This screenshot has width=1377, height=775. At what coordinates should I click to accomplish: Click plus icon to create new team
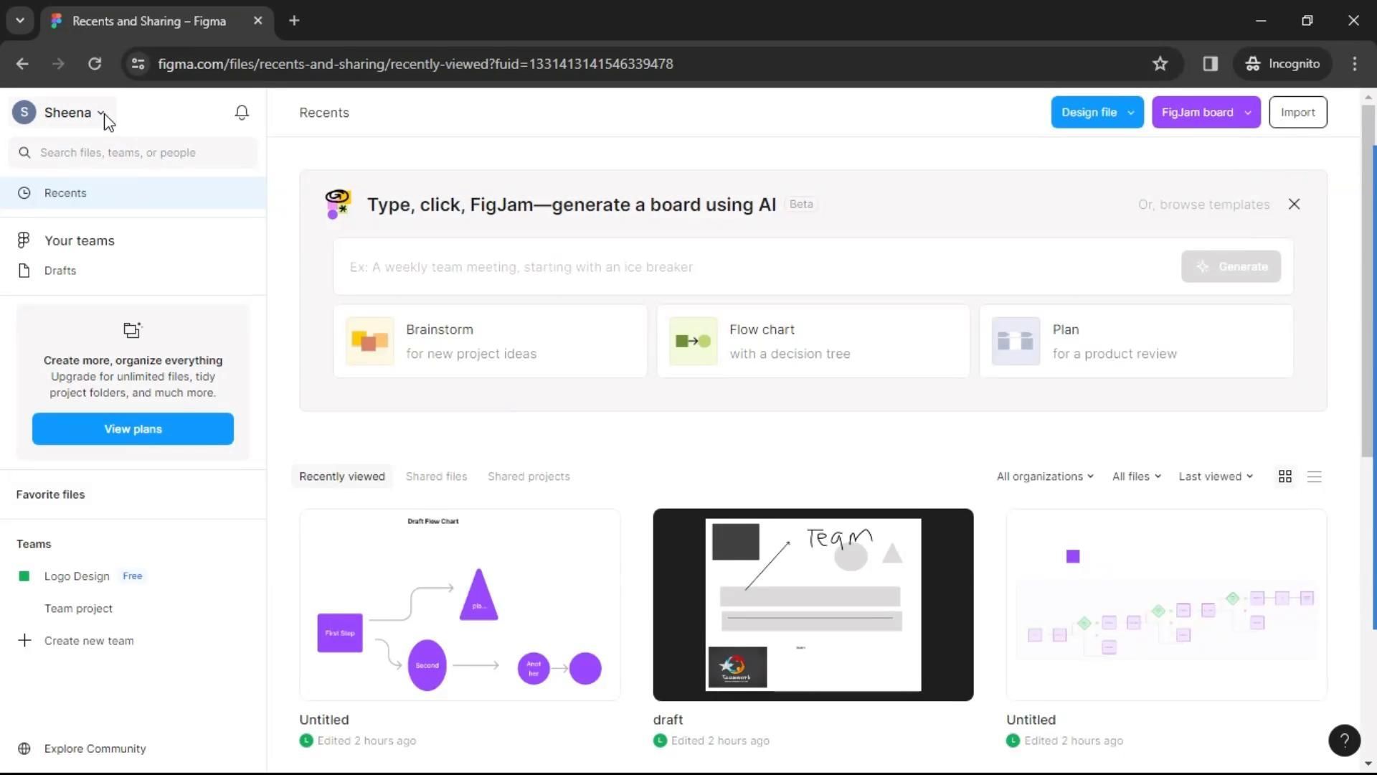(x=24, y=641)
